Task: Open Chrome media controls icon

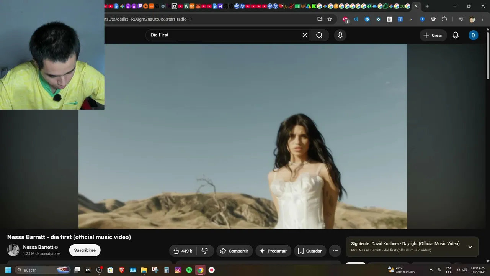Action: tap(461, 19)
